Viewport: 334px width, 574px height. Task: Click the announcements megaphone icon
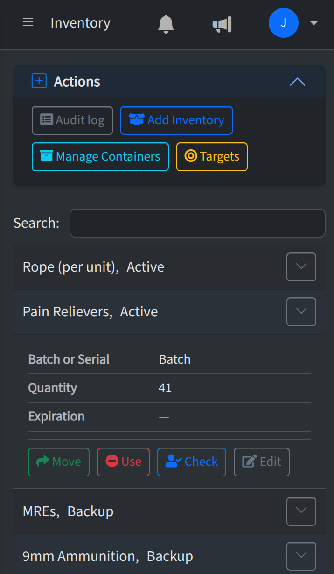pyautogui.click(x=222, y=23)
